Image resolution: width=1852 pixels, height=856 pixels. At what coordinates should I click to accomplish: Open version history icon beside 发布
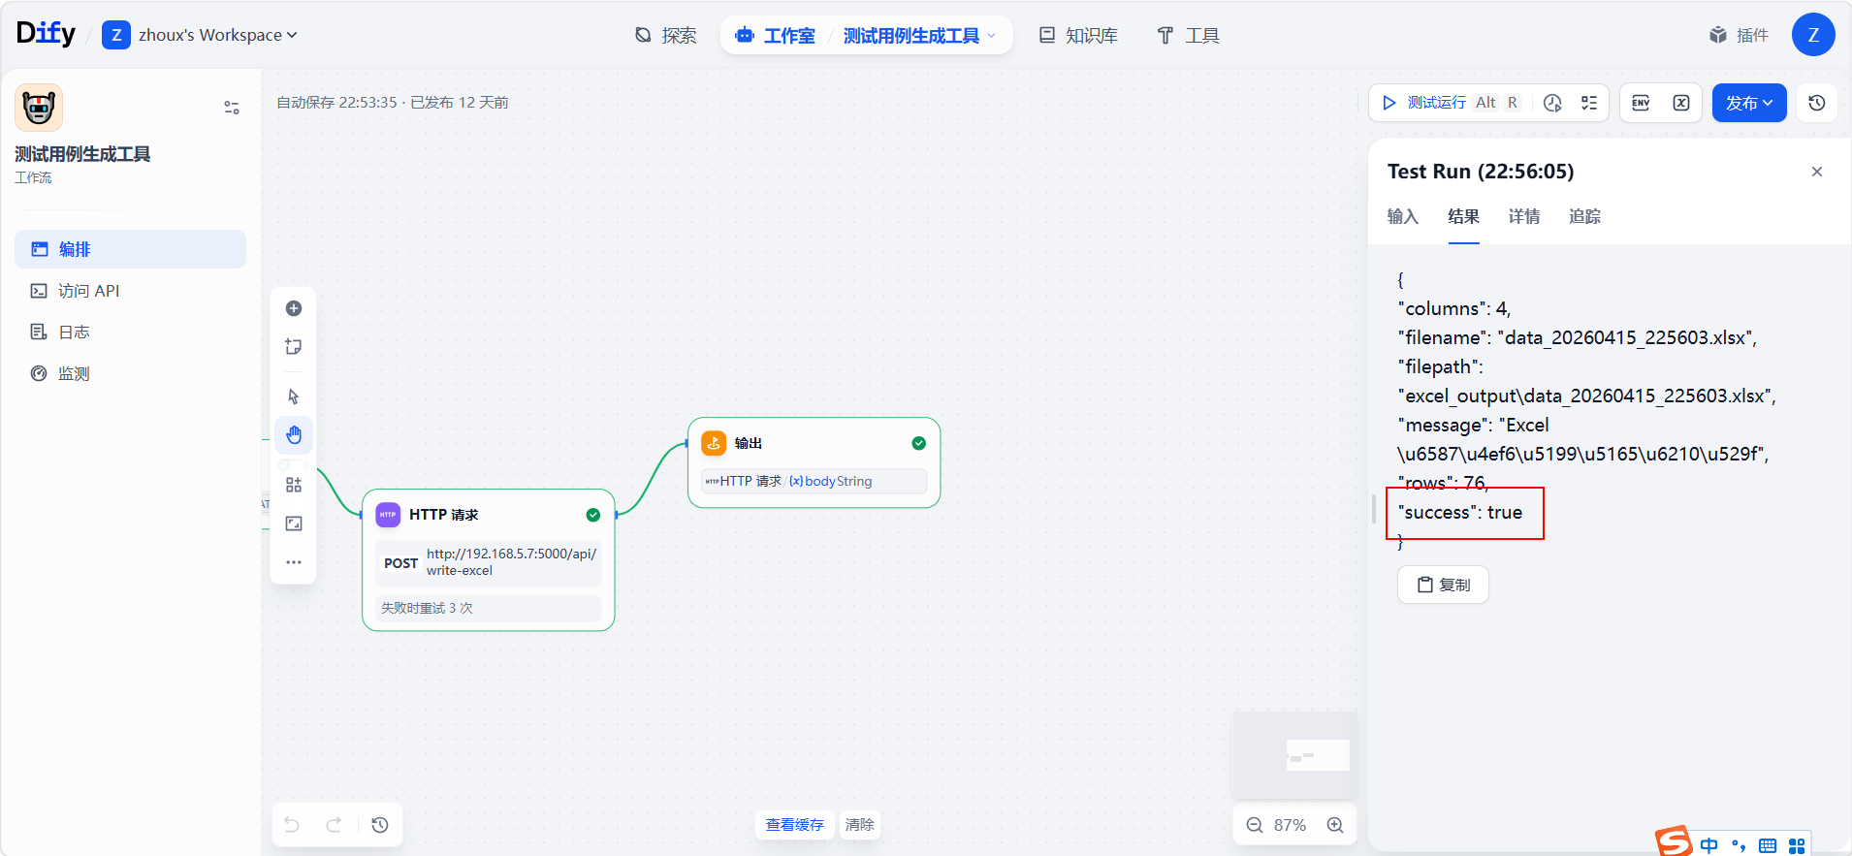[x=1817, y=103]
